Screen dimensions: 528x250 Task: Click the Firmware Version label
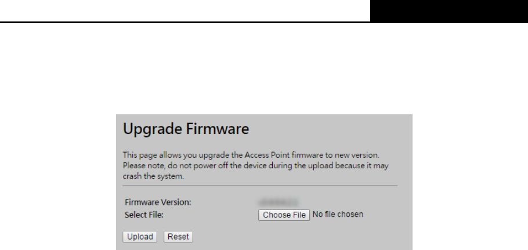(x=158, y=202)
